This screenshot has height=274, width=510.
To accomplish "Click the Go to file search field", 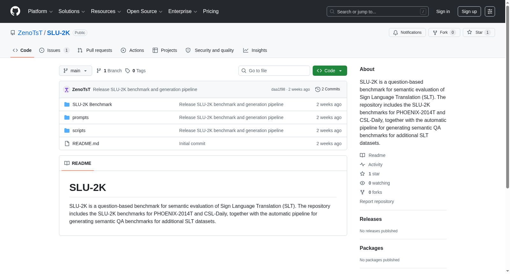I will [x=274, y=71].
